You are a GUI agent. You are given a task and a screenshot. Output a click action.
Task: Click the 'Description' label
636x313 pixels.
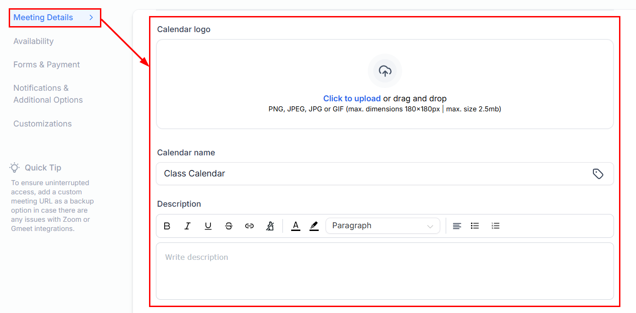pyautogui.click(x=179, y=204)
